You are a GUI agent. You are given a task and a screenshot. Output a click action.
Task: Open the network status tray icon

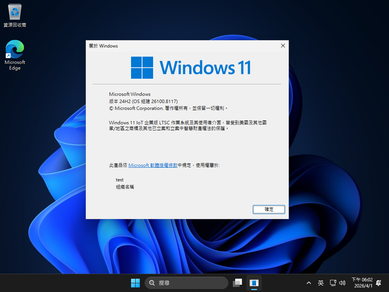[x=333, y=283]
